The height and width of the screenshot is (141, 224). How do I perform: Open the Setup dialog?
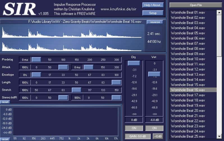(x=153, y=13)
